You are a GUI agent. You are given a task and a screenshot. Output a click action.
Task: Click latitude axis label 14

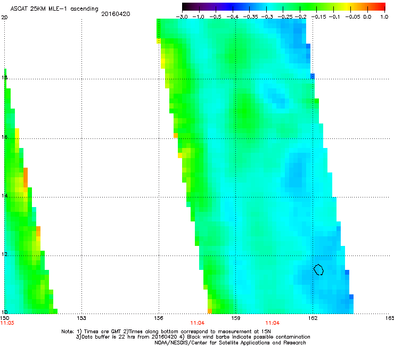[x=4, y=195]
